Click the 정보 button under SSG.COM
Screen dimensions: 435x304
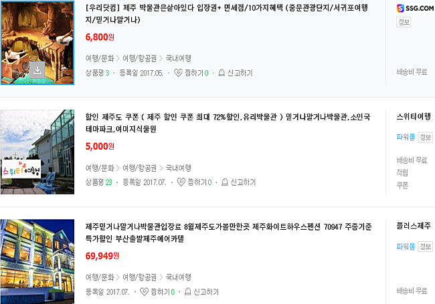pos(404,22)
